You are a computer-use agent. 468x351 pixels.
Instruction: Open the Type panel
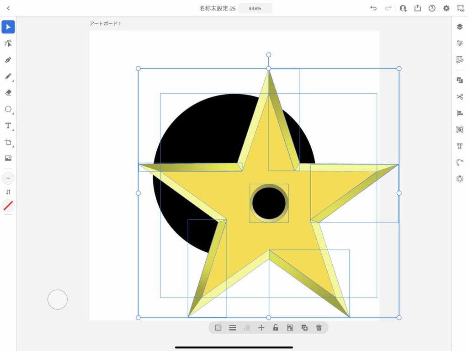click(460, 146)
